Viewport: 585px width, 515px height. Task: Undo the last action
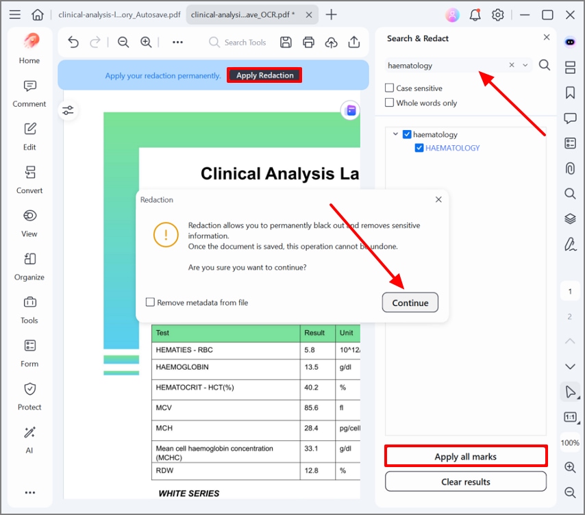pyautogui.click(x=73, y=42)
